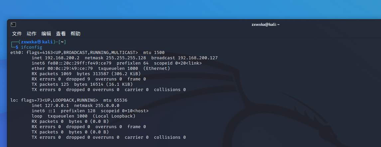Click the zxwxka@kali window title text
This screenshot has height=147, width=381.
tap(266, 24)
